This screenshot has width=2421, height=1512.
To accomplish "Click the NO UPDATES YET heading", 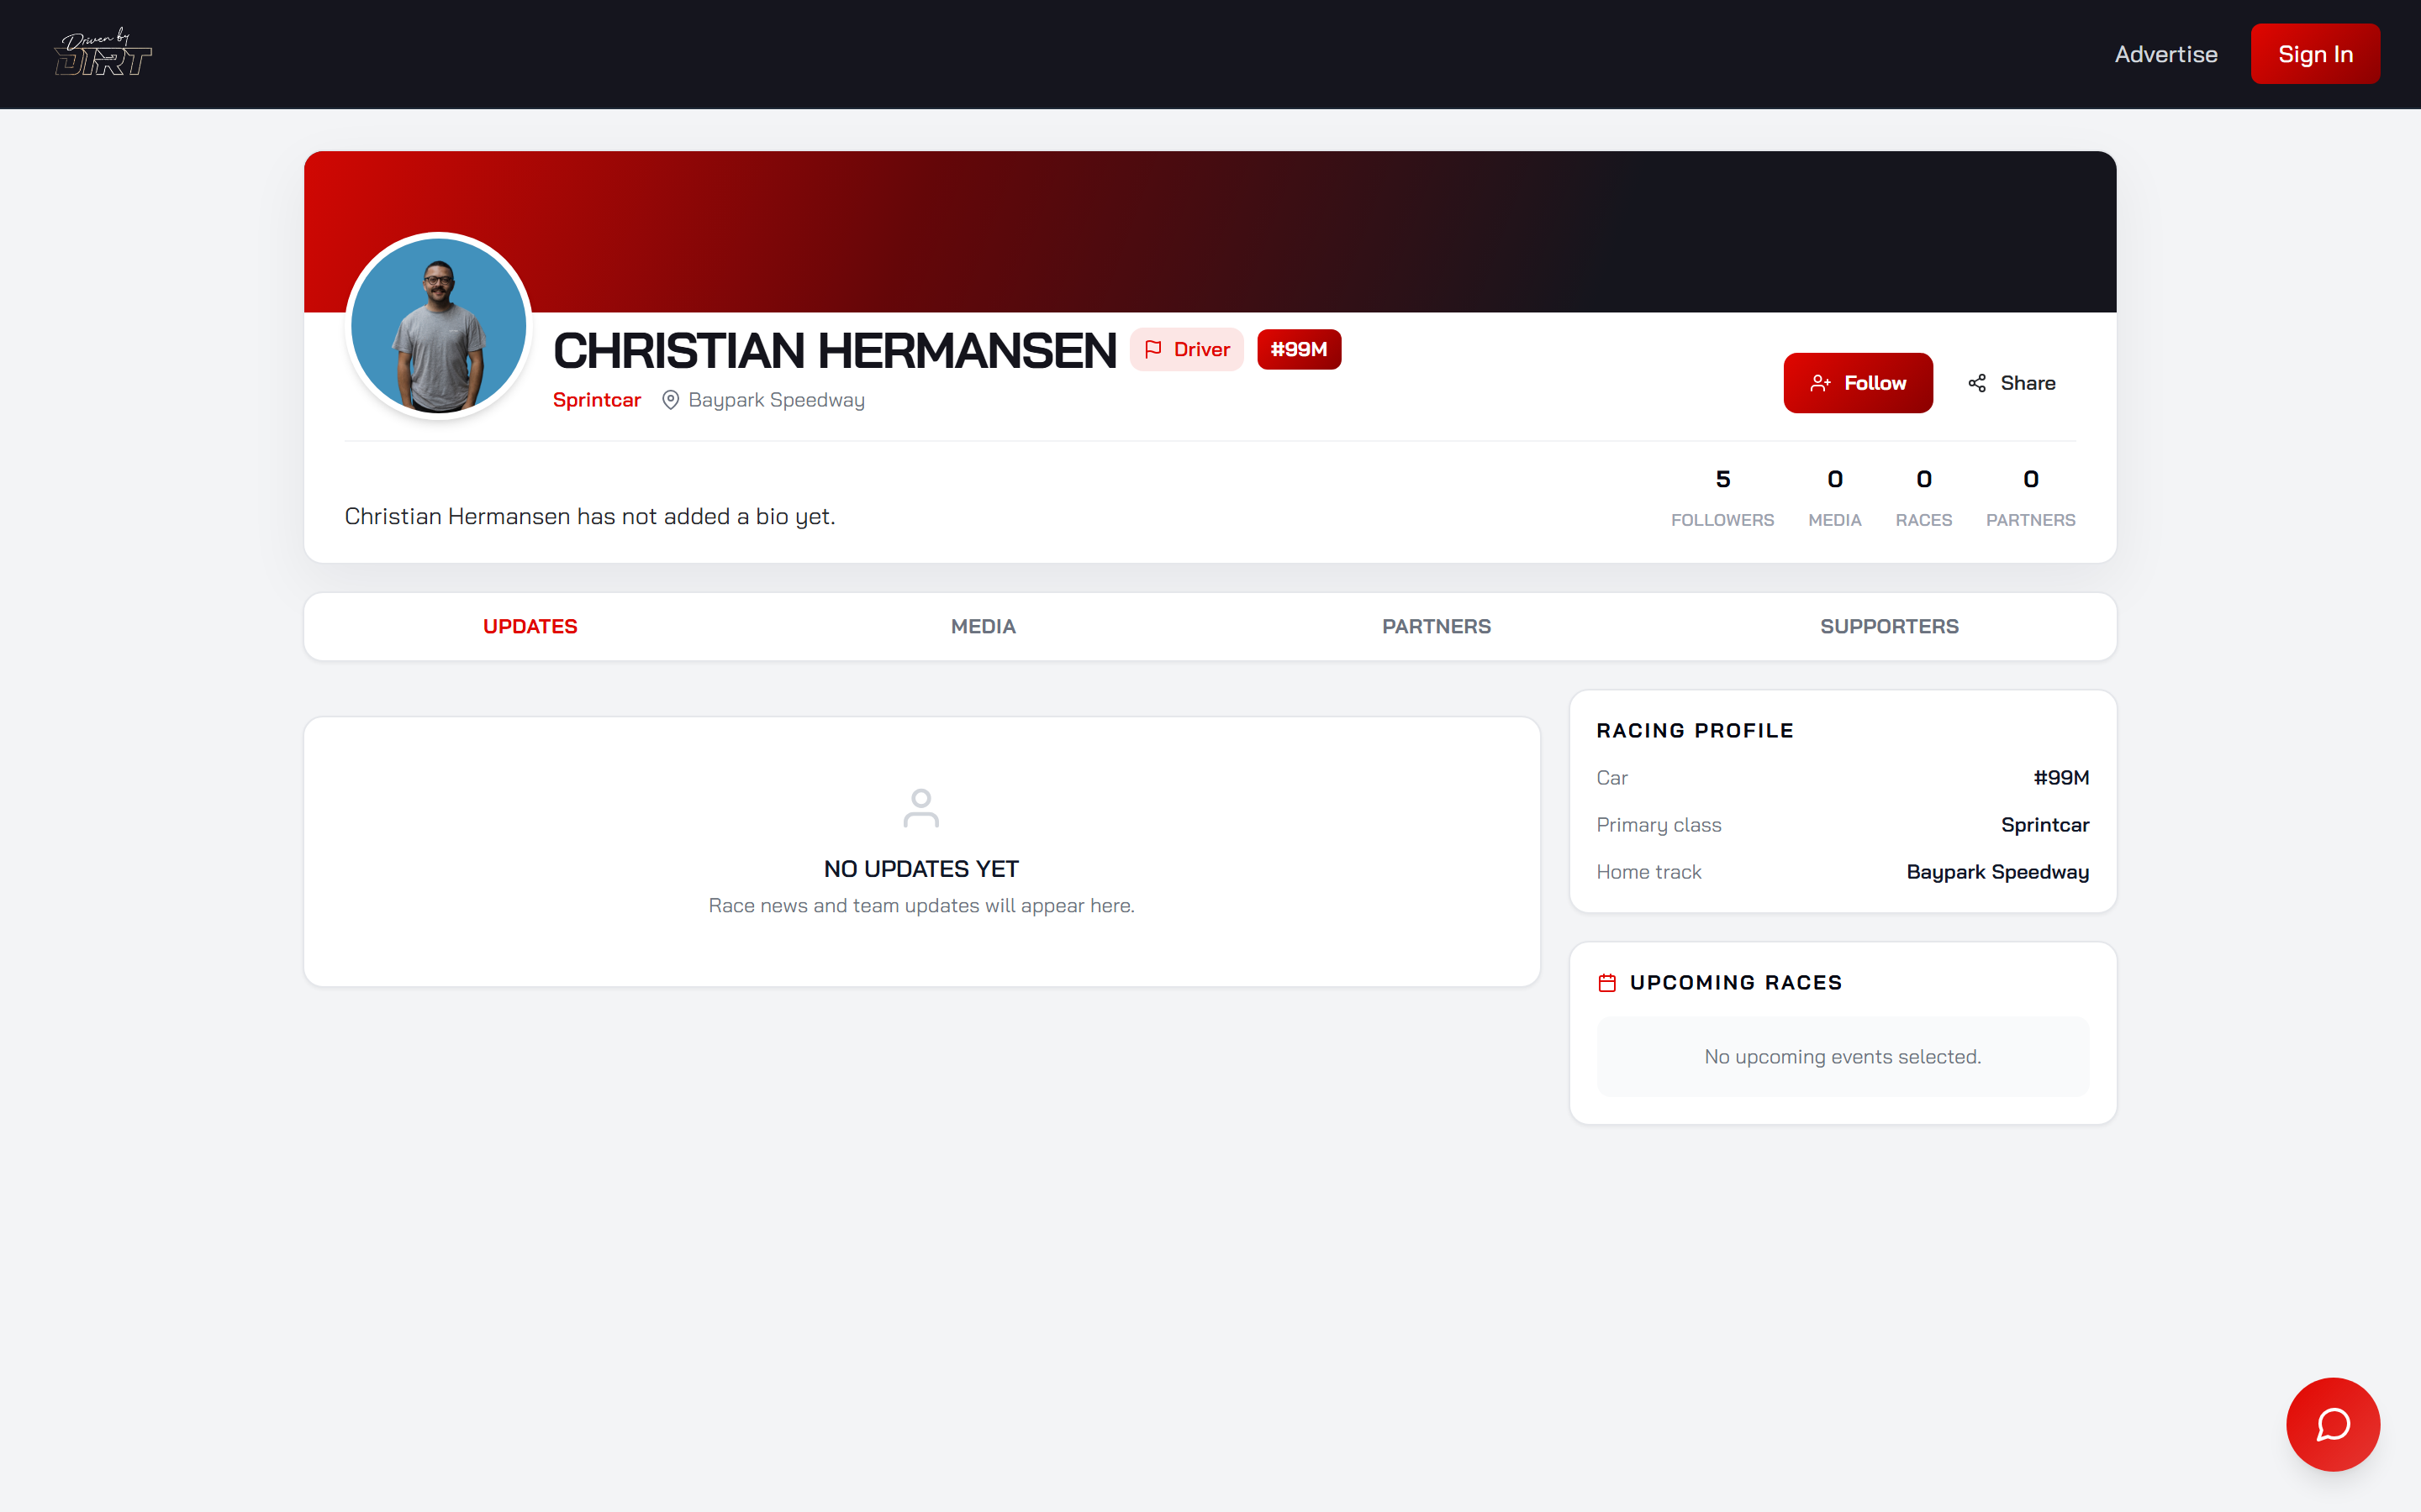I will (x=920, y=869).
